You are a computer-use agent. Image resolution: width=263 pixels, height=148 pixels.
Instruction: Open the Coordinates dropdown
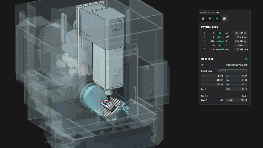pyautogui.click(x=233, y=71)
